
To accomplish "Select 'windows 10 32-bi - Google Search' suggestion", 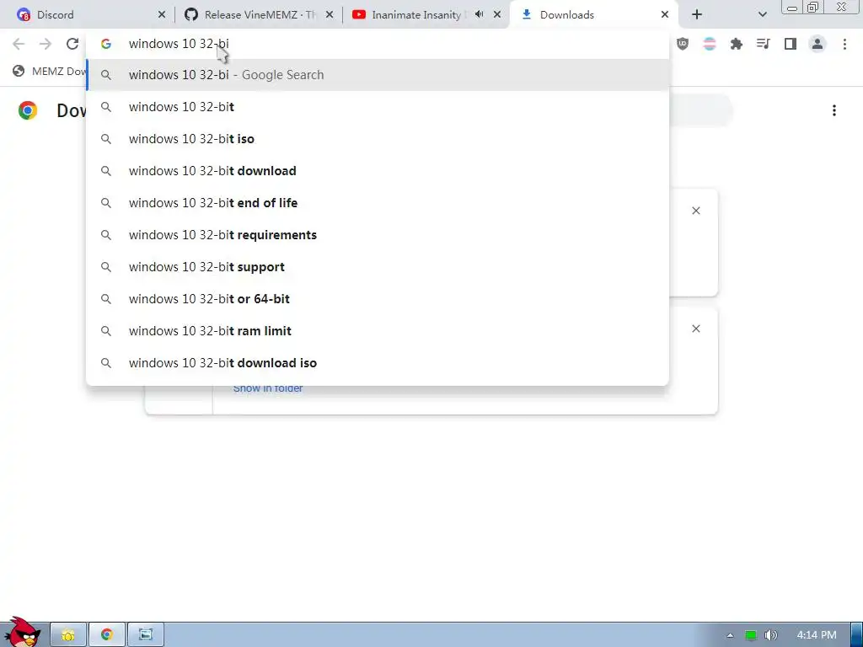I will (378, 75).
